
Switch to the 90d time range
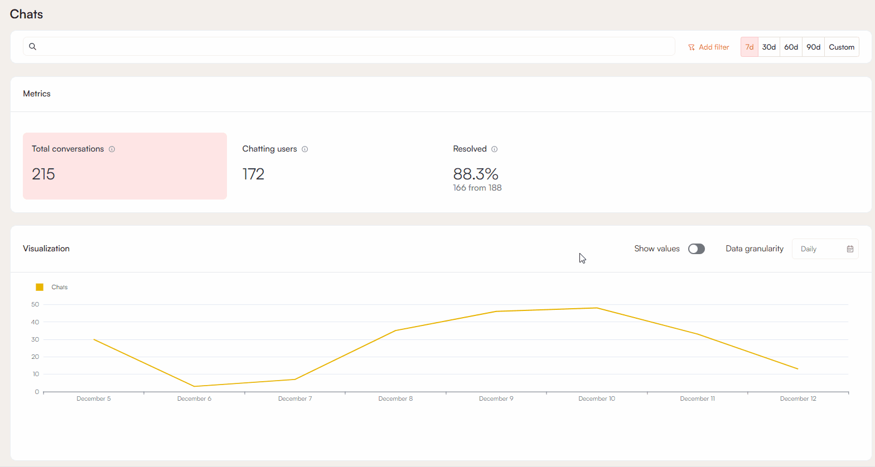click(x=813, y=47)
